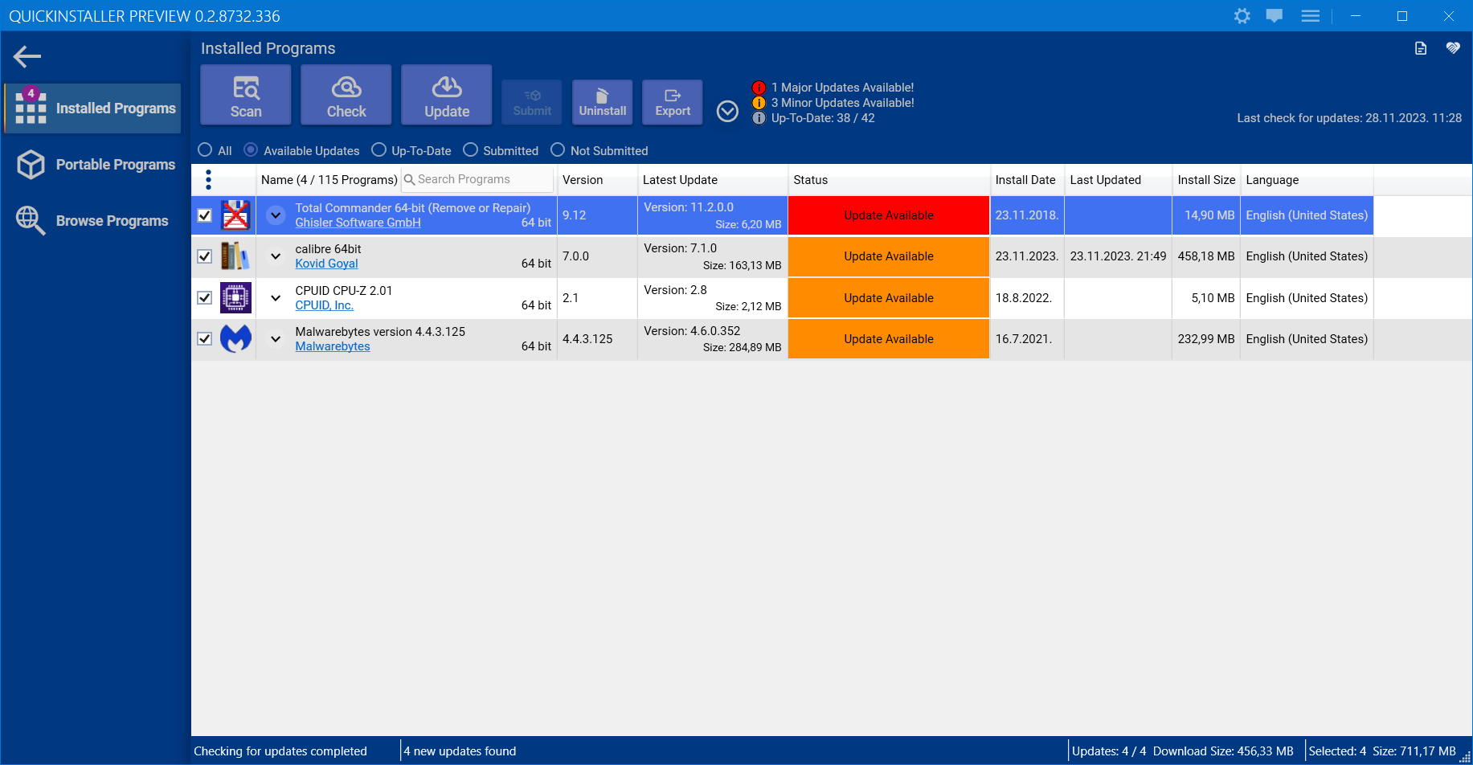Open Browse Programs section
The image size is (1473, 765).
pyautogui.click(x=93, y=221)
